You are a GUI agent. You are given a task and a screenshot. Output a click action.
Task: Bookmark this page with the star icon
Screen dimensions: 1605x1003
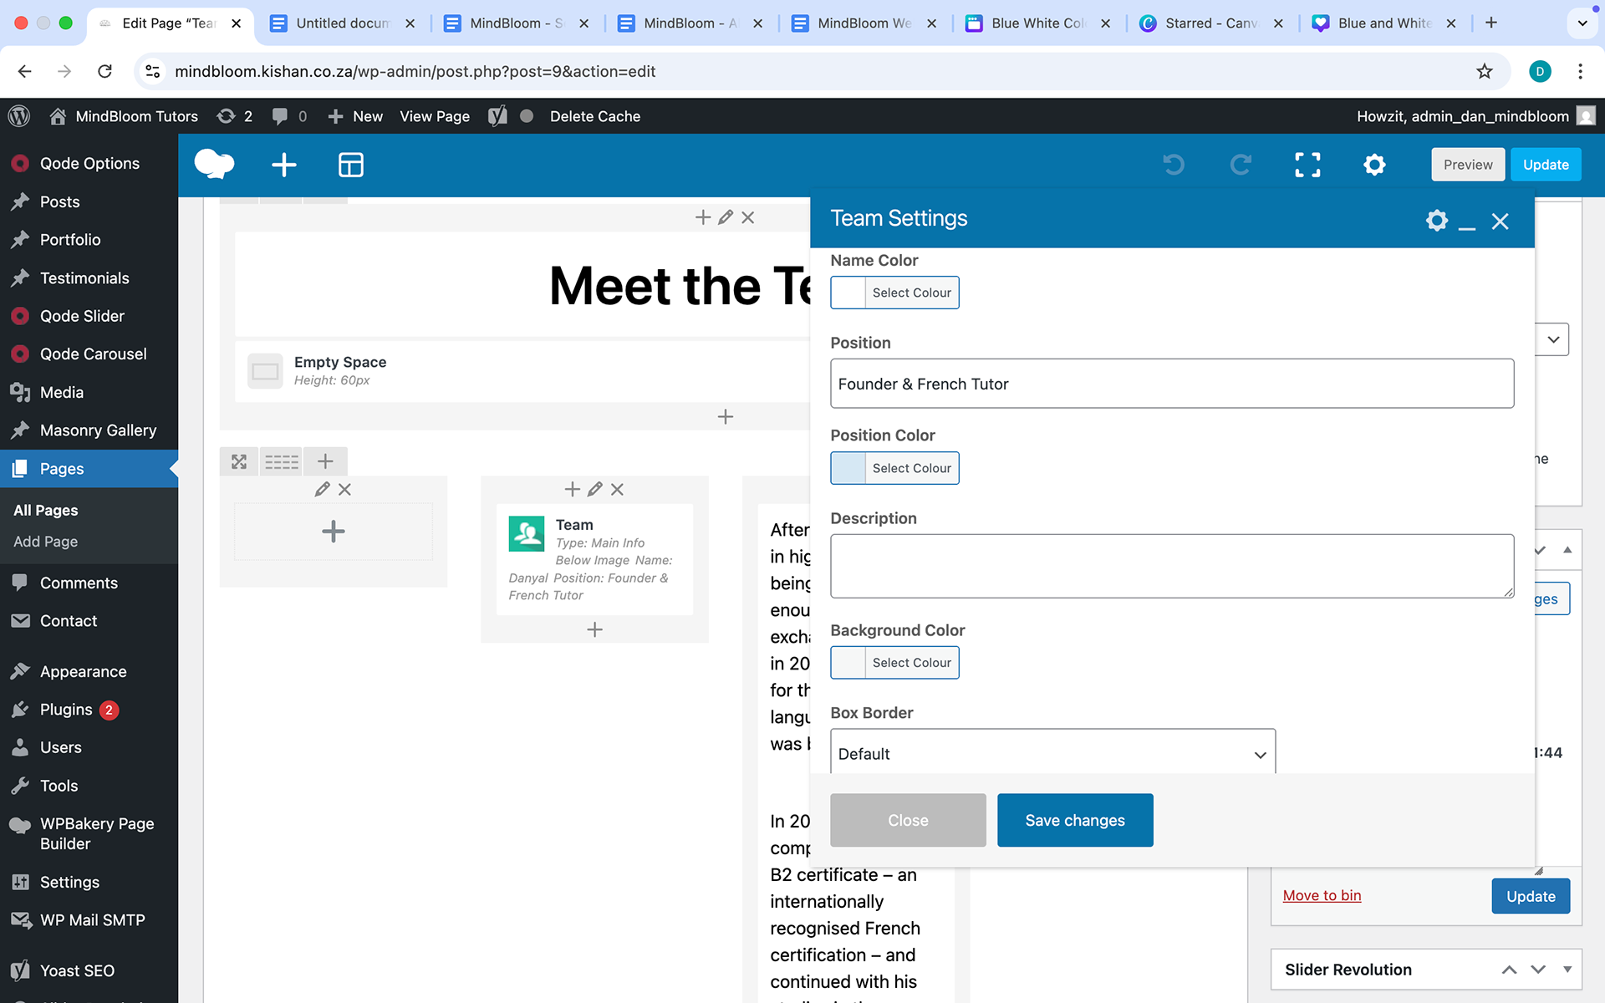coord(1484,72)
